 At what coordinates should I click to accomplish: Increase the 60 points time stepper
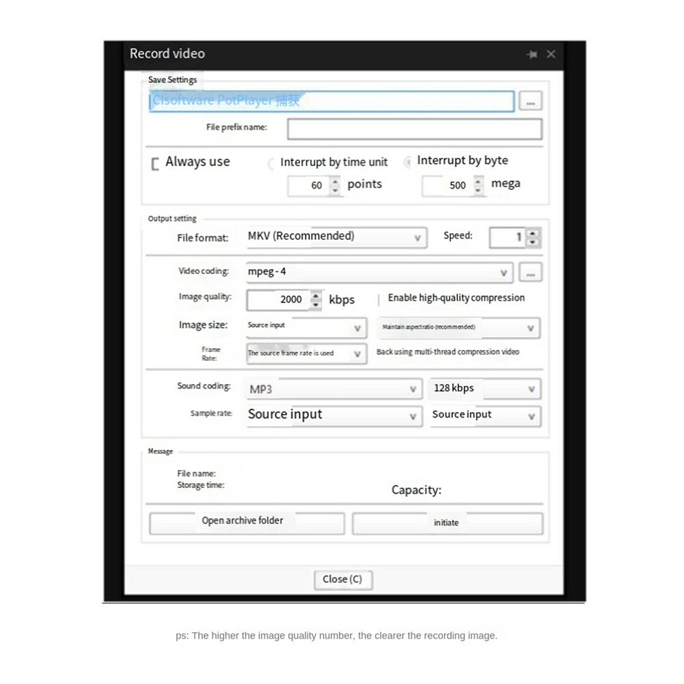coord(335,181)
